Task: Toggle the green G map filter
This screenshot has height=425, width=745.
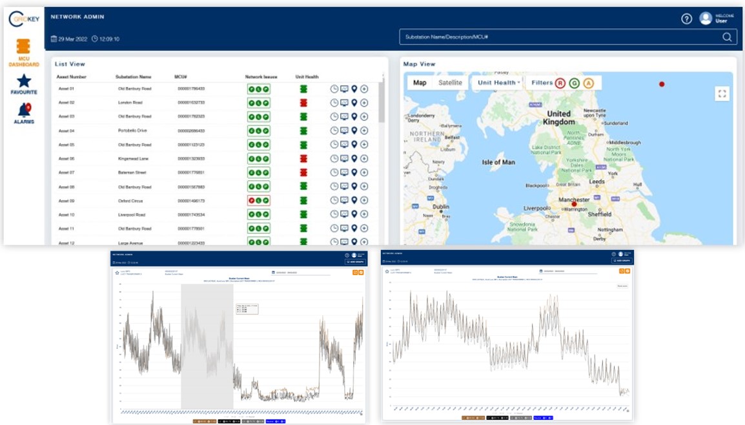Action: click(x=574, y=83)
